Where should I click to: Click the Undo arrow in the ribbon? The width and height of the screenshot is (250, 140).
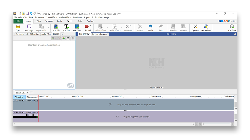click(151, 27)
